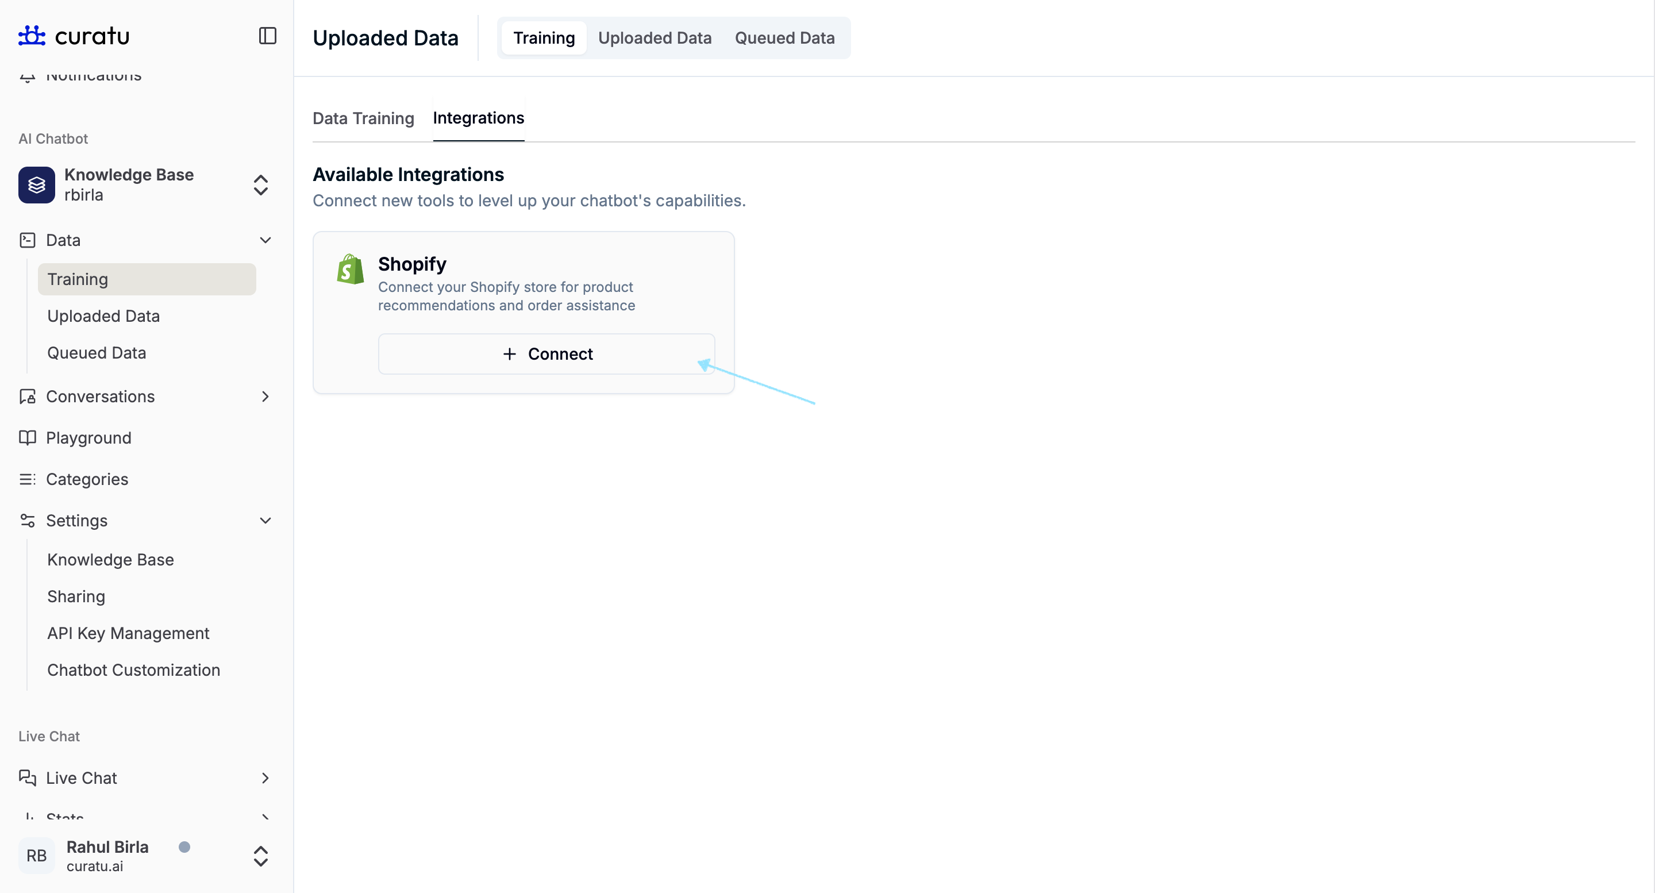Open Conversations via its chat icon
The width and height of the screenshot is (1655, 893).
click(x=27, y=397)
